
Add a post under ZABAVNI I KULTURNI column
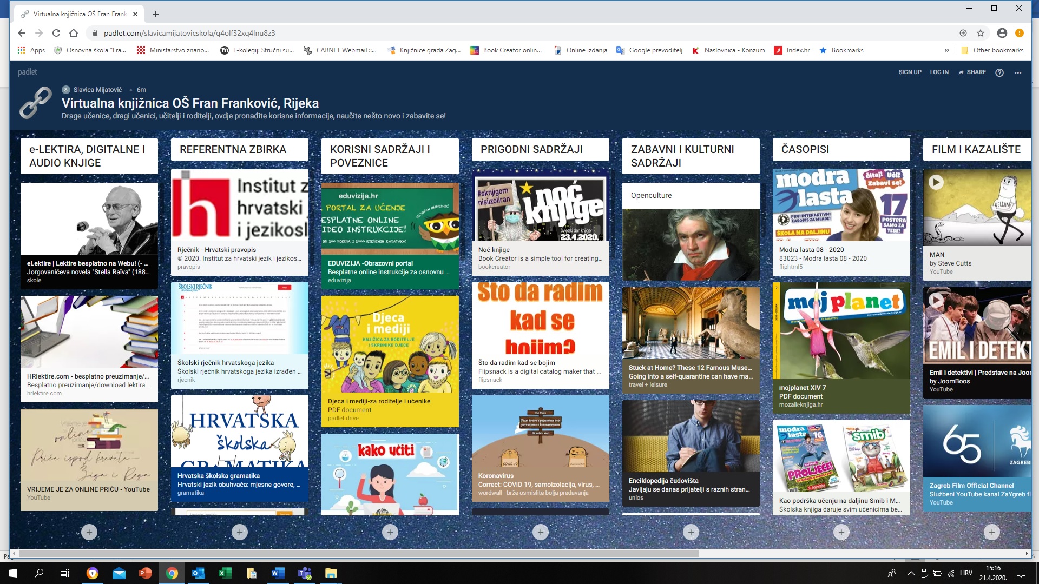click(691, 532)
